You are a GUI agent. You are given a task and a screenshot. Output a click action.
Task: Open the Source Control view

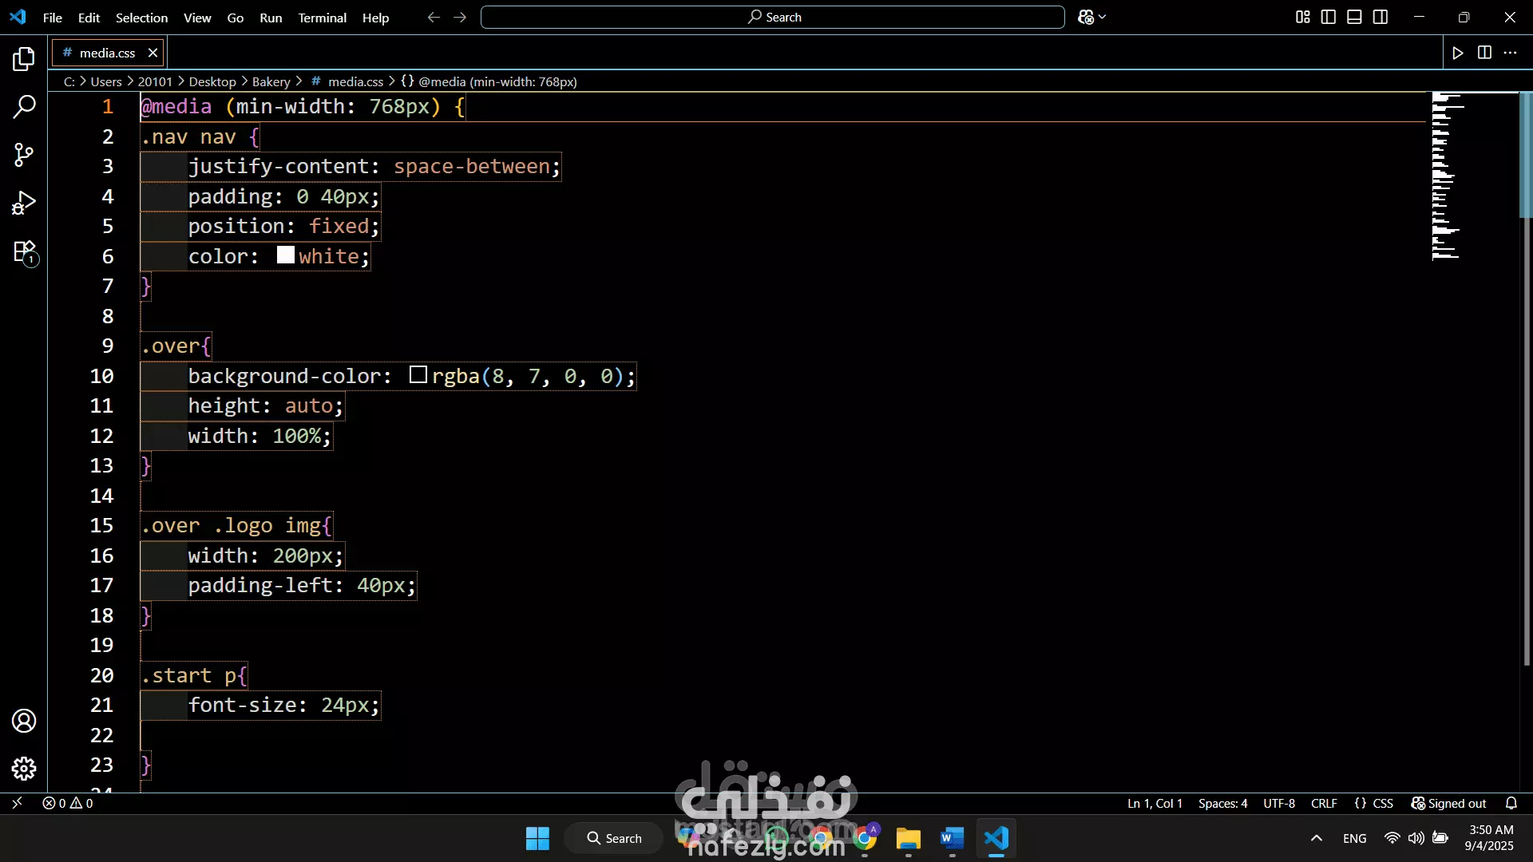[24, 155]
